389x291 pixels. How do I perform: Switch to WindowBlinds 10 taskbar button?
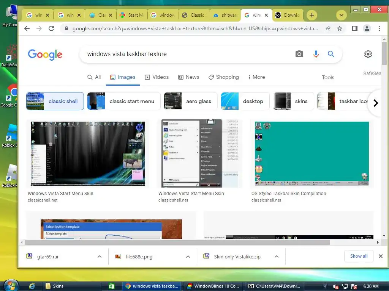pos(213,286)
